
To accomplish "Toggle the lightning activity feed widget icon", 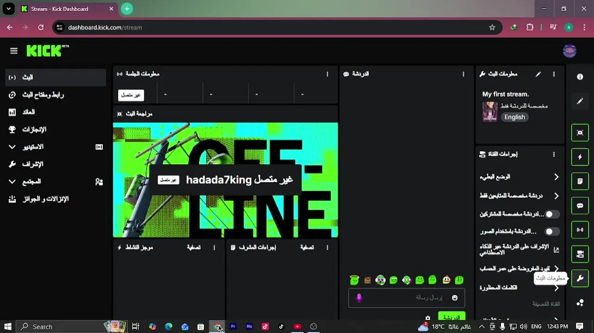I will pos(580,157).
